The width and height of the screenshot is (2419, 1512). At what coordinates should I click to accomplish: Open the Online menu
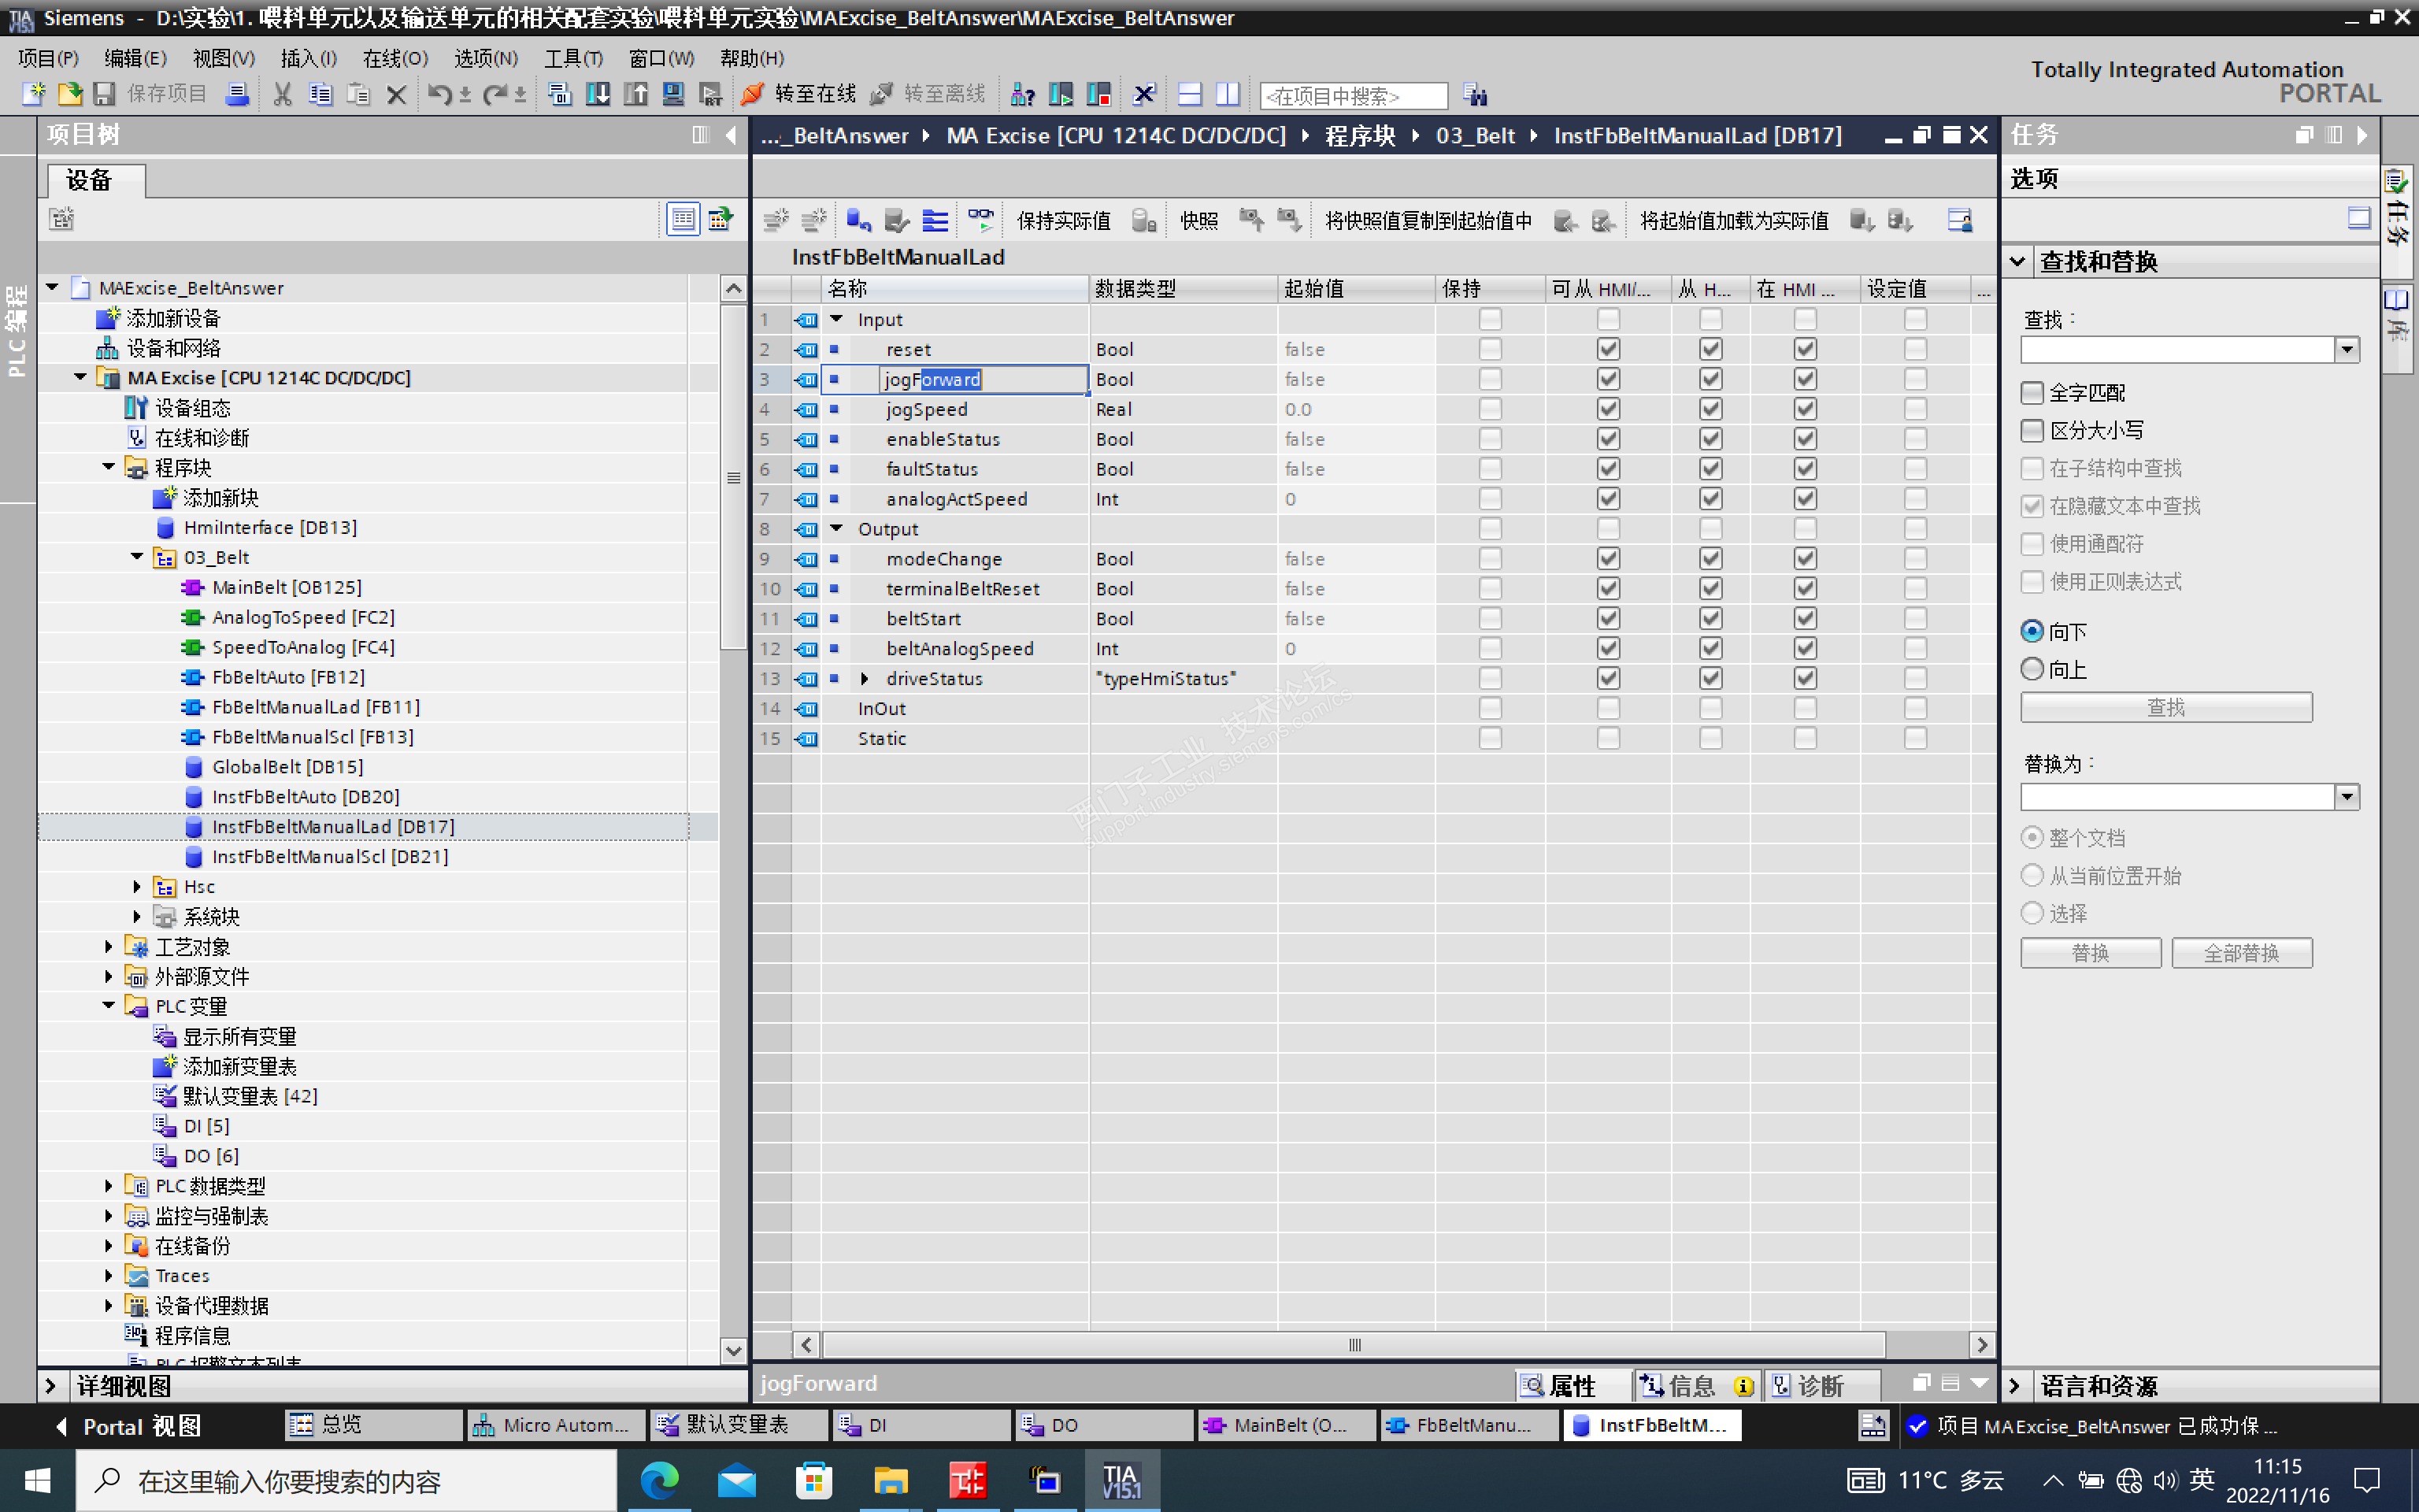click(x=395, y=58)
